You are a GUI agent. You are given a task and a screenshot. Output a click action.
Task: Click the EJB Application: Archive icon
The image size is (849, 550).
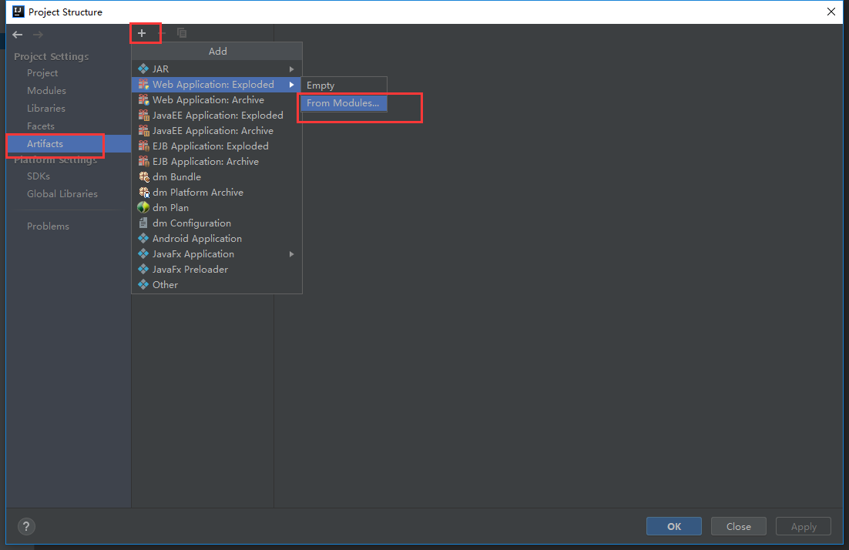[143, 161]
